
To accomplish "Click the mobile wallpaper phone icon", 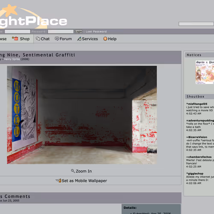I will coord(59,181).
